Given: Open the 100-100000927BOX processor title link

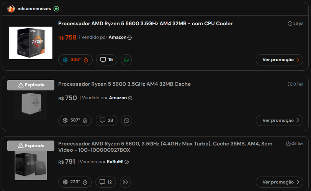Looking at the screenshot, I should [165, 147].
